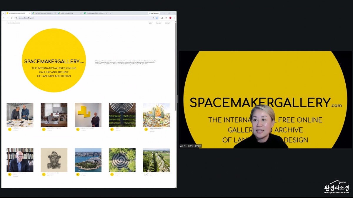The width and height of the screenshot is (353, 198).
Task: Click the browser forward arrow
Action: (x=8, y=18)
